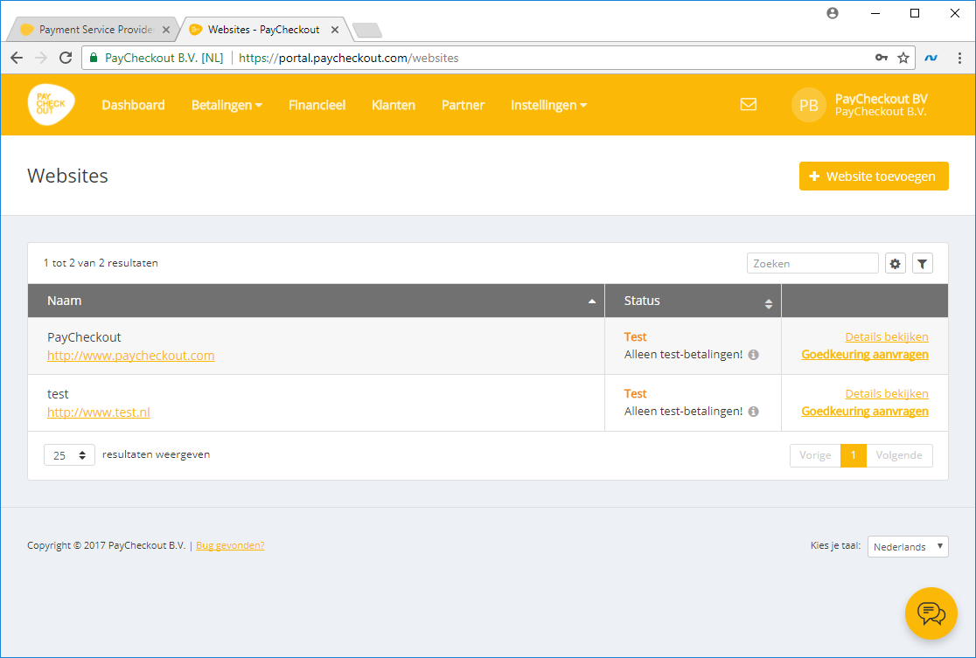Select page 1 in pagination
The image size is (976, 658).
[853, 455]
